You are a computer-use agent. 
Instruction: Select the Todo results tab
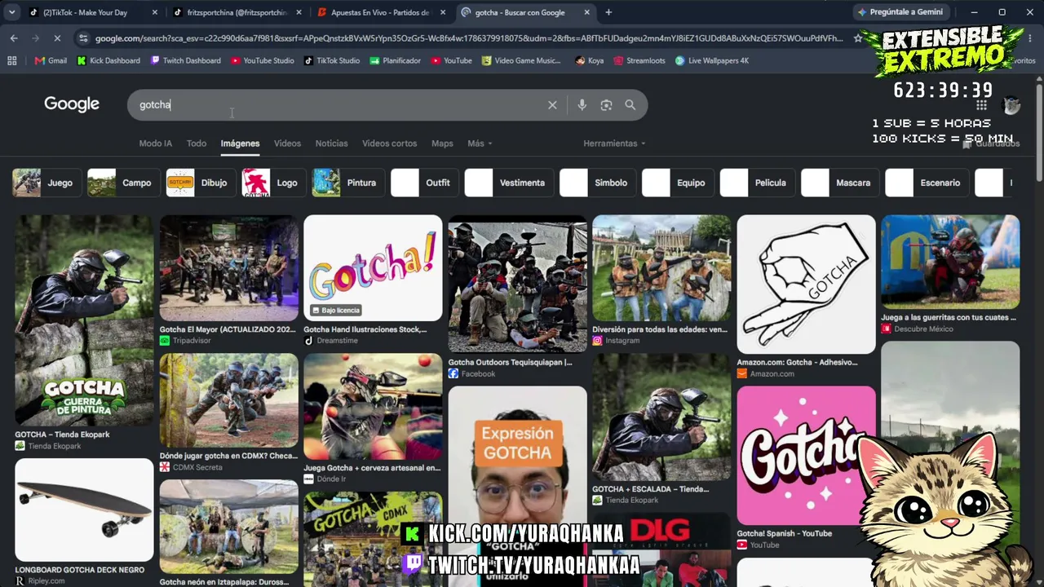[x=197, y=143]
